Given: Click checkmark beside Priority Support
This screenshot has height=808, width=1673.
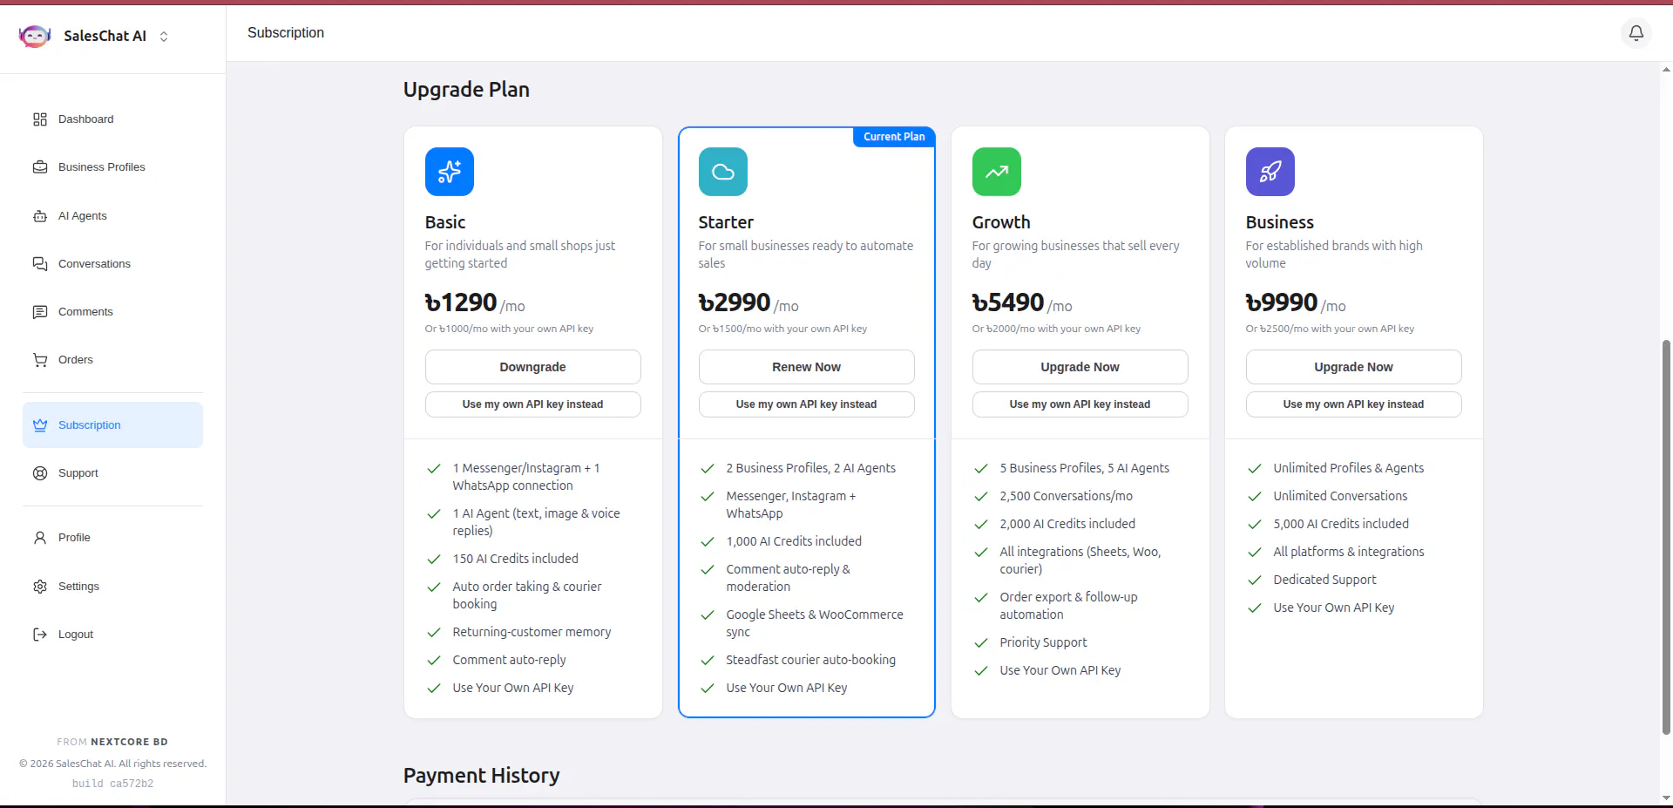Looking at the screenshot, I should pos(981,642).
